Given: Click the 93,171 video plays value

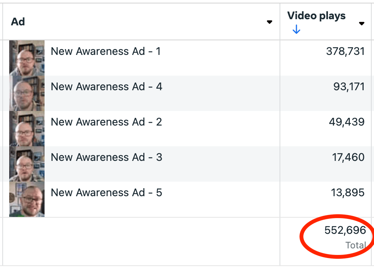Looking at the screenshot, I should tap(349, 87).
